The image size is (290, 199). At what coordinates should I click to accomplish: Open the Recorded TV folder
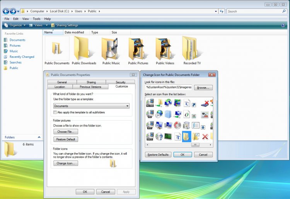tap(192, 51)
